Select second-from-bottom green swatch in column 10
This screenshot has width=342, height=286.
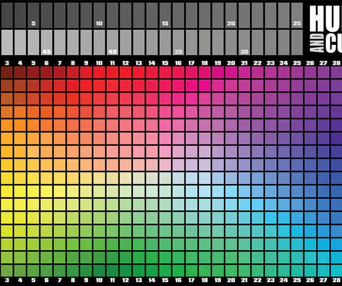pos(99,258)
